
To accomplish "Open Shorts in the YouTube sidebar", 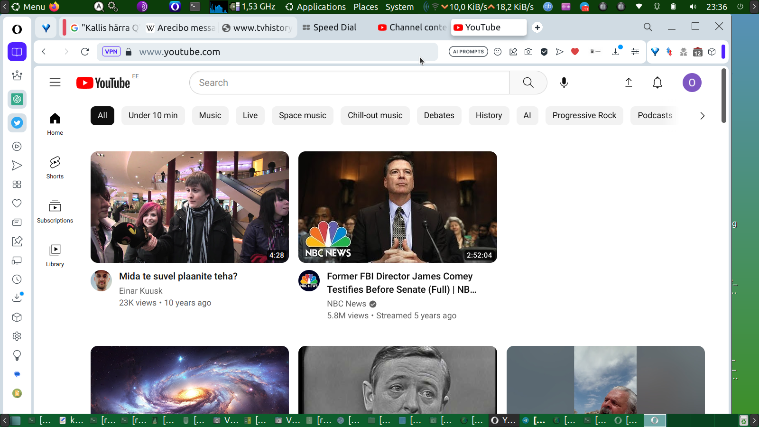I will [55, 167].
